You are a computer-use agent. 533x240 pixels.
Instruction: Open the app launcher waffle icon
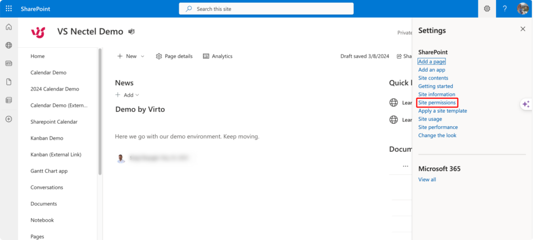pos(9,9)
